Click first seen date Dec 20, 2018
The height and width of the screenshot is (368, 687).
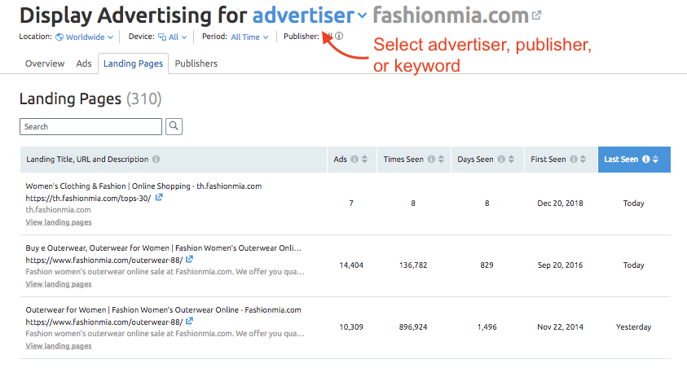pyautogui.click(x=561, y=203)
